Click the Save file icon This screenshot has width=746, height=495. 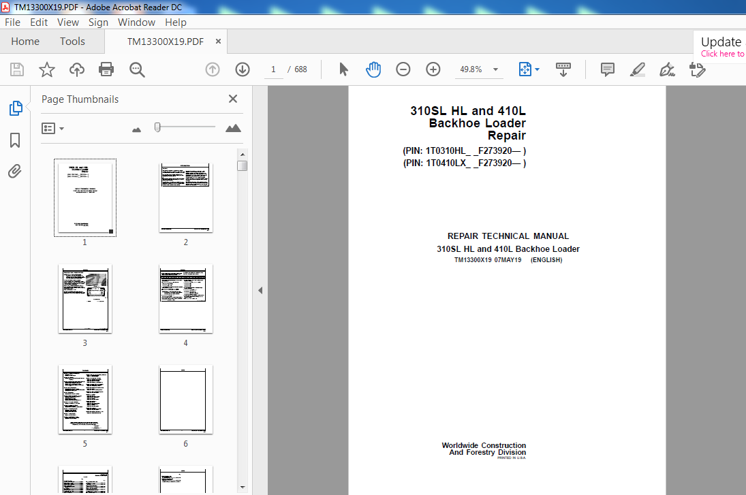point(17,69)
